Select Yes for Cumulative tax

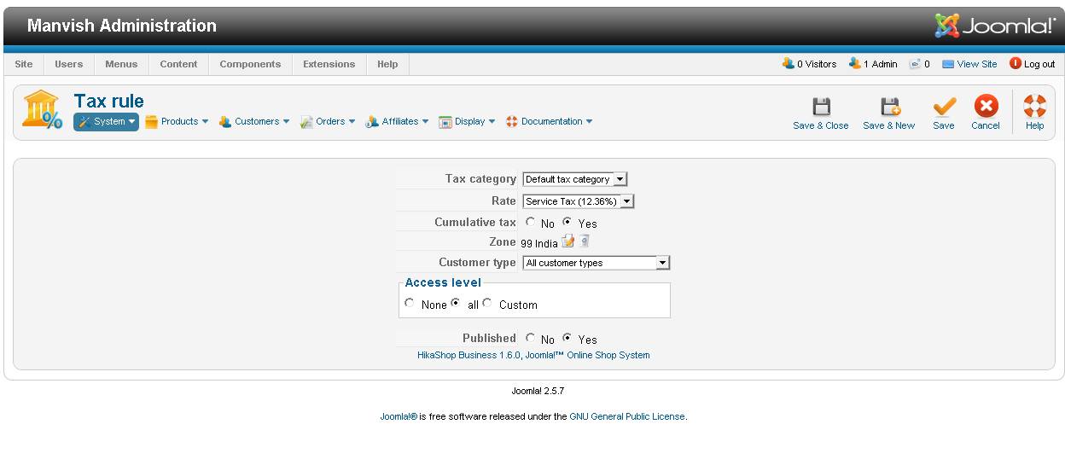pyautogui.click(x=567, y=222)
